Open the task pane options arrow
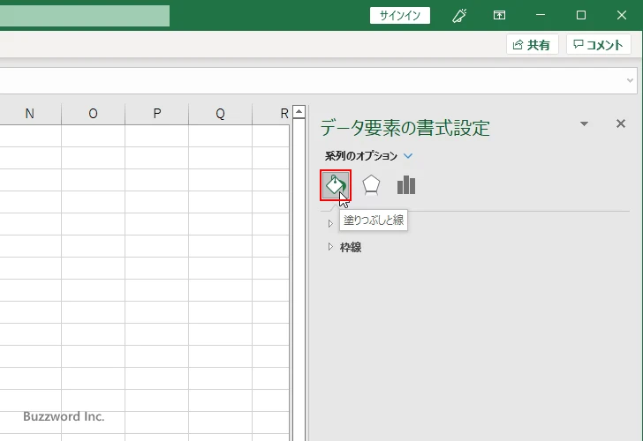 (x=584, y=124)
